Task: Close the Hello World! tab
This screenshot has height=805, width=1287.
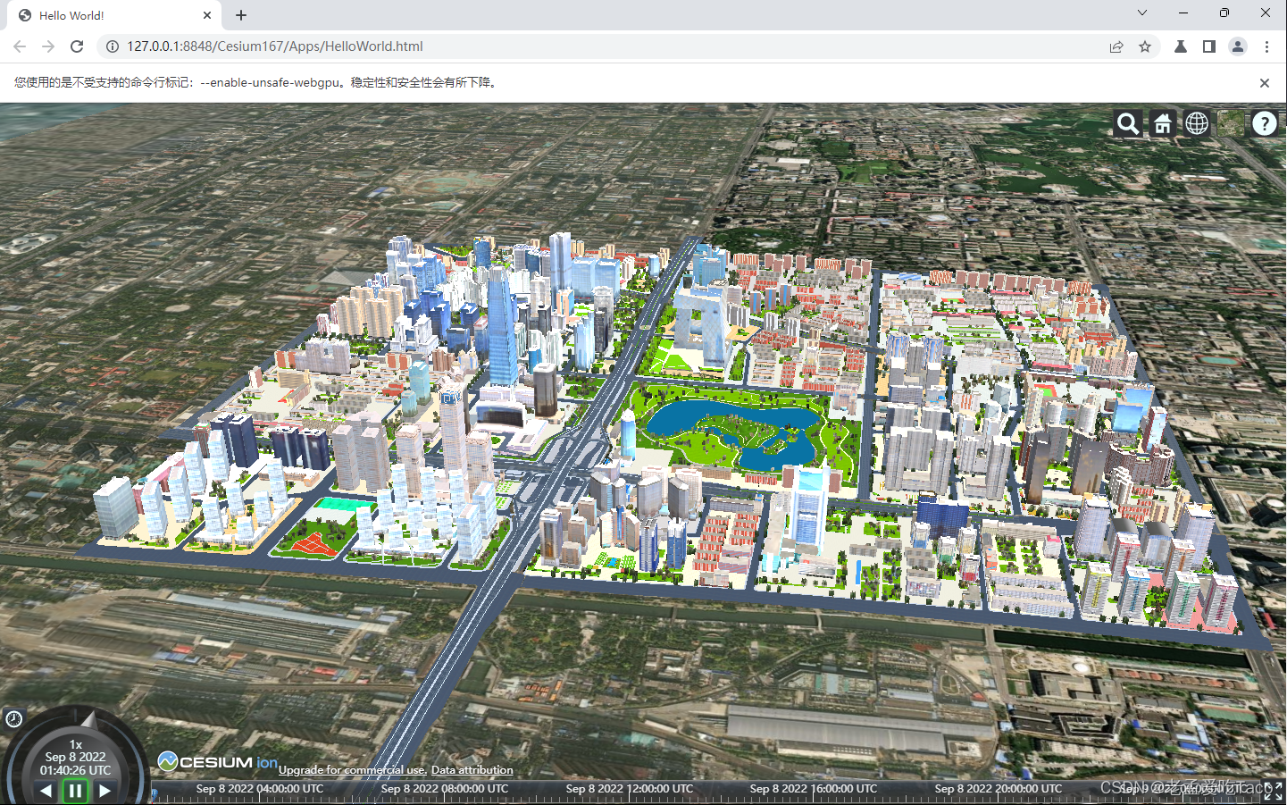Action: (x=207, y=15)
